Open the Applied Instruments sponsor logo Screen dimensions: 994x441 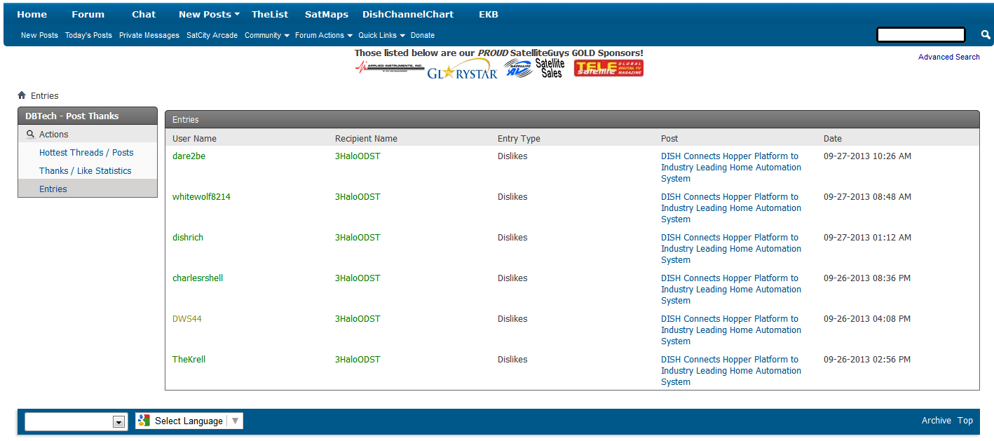[390, 68]
